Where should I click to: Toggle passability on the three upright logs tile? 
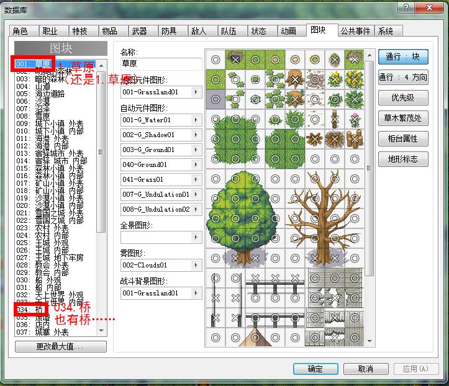pyautogui.click(x=355, y=139)
